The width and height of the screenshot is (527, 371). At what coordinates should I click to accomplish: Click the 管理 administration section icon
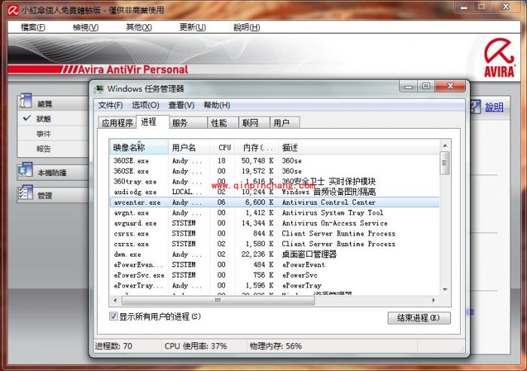(x=25, y=195)
